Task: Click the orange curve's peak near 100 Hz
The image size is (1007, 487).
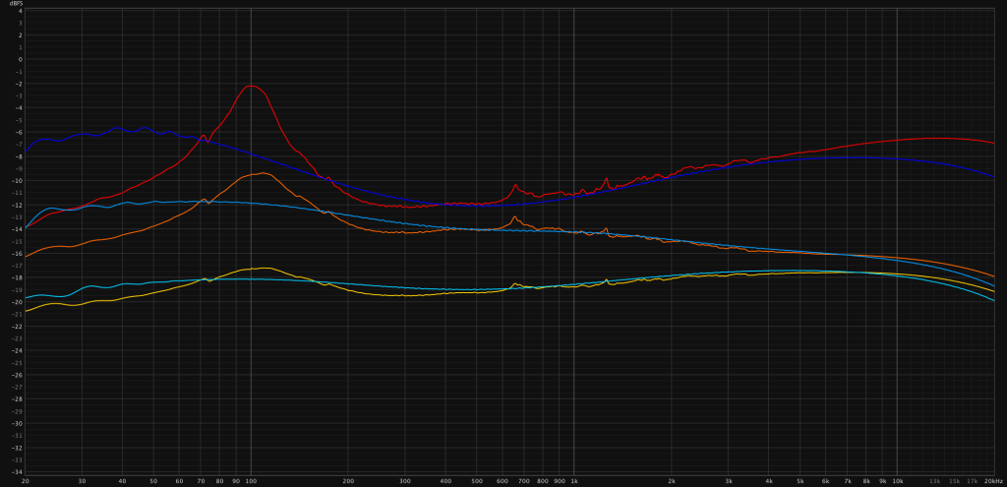Action: 262,173
